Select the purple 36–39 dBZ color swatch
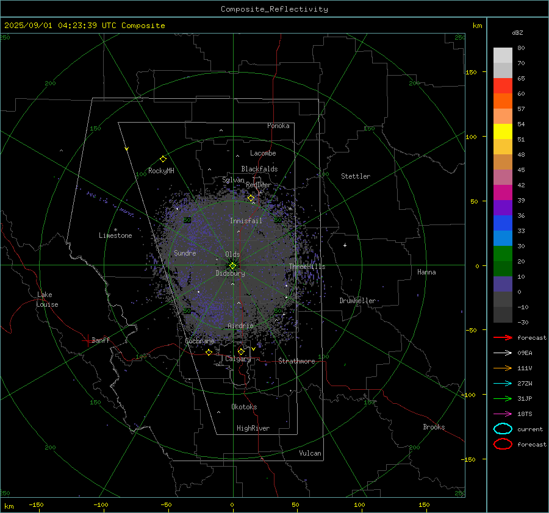Viewport: 549px width, 513px height. (x=503, y=207)
